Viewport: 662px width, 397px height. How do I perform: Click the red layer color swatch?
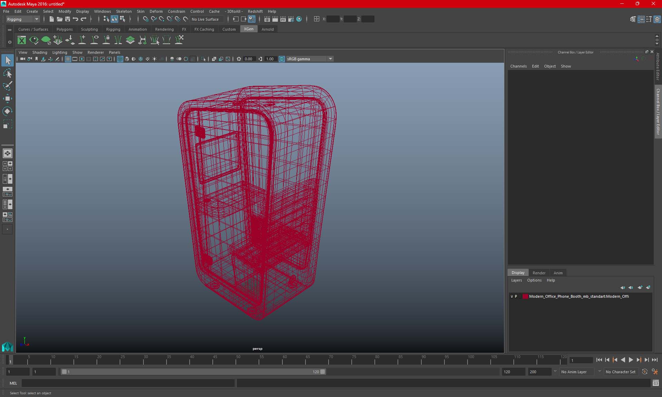point(525,296)
